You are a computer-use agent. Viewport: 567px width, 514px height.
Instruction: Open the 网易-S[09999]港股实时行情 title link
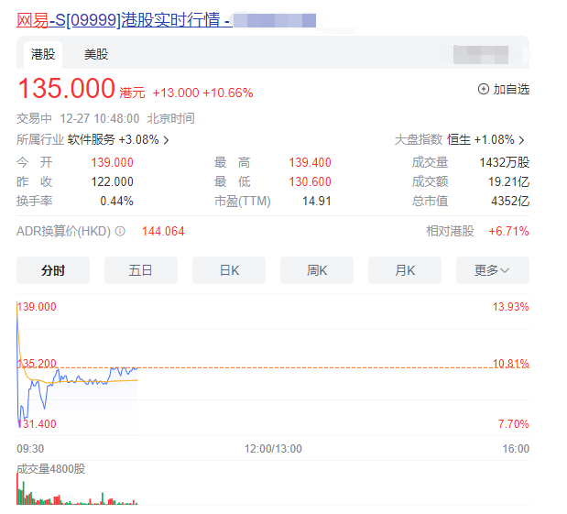[124, 20]
